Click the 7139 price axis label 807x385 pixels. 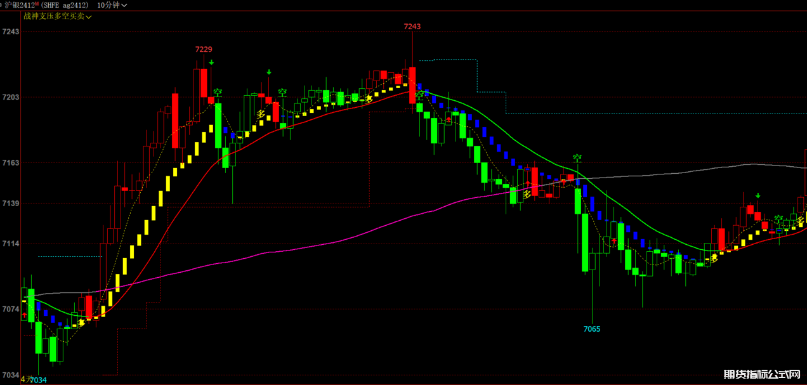[11, 204]
